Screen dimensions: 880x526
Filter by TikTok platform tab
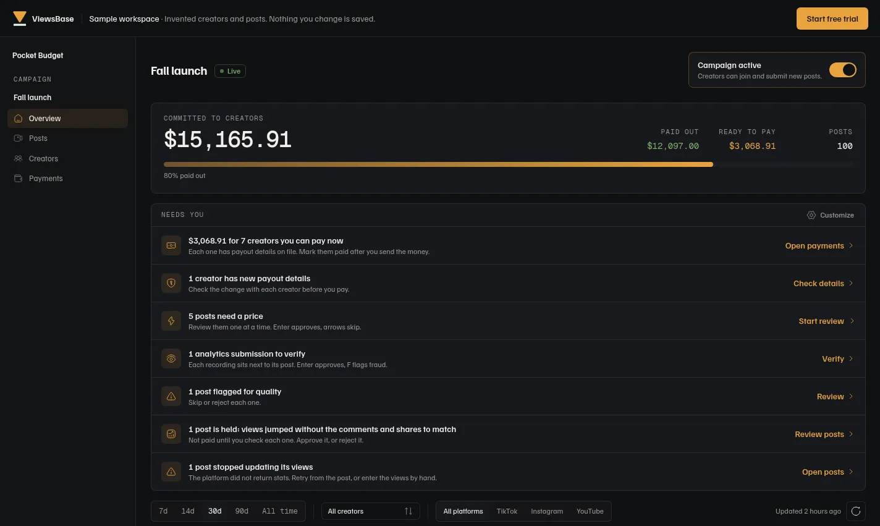tap(507, 511)
